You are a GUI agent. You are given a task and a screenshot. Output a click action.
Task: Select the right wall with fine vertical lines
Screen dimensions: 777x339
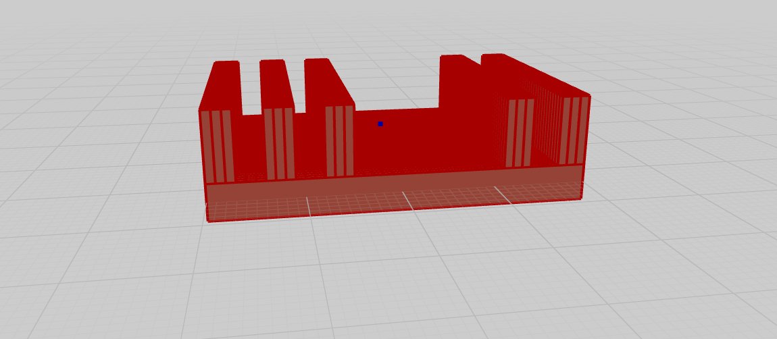547,115
